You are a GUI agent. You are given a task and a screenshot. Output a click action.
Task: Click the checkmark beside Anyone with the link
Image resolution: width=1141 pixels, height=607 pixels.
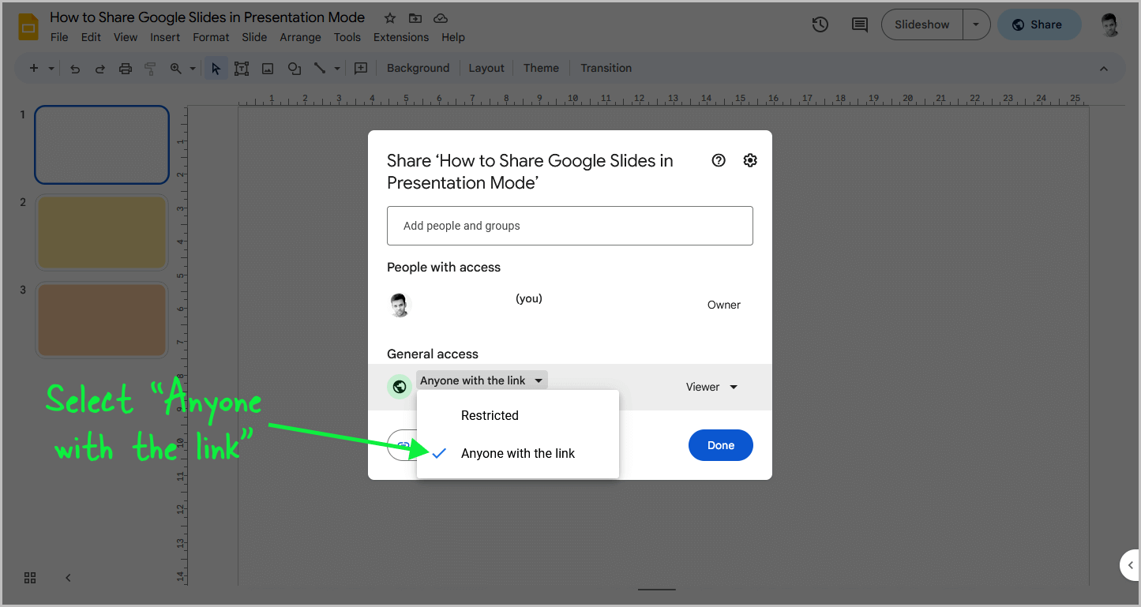(439, 454)
